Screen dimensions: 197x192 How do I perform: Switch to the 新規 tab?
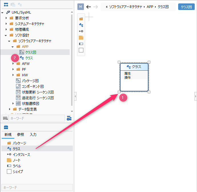tap(8, 135)
